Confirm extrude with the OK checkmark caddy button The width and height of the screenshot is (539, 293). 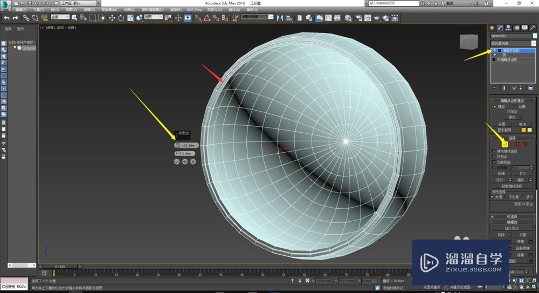point(177,161)
